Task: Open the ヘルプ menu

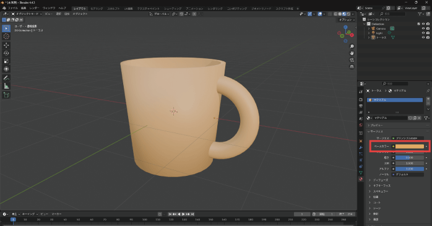Action: click(x=63, y=8)
